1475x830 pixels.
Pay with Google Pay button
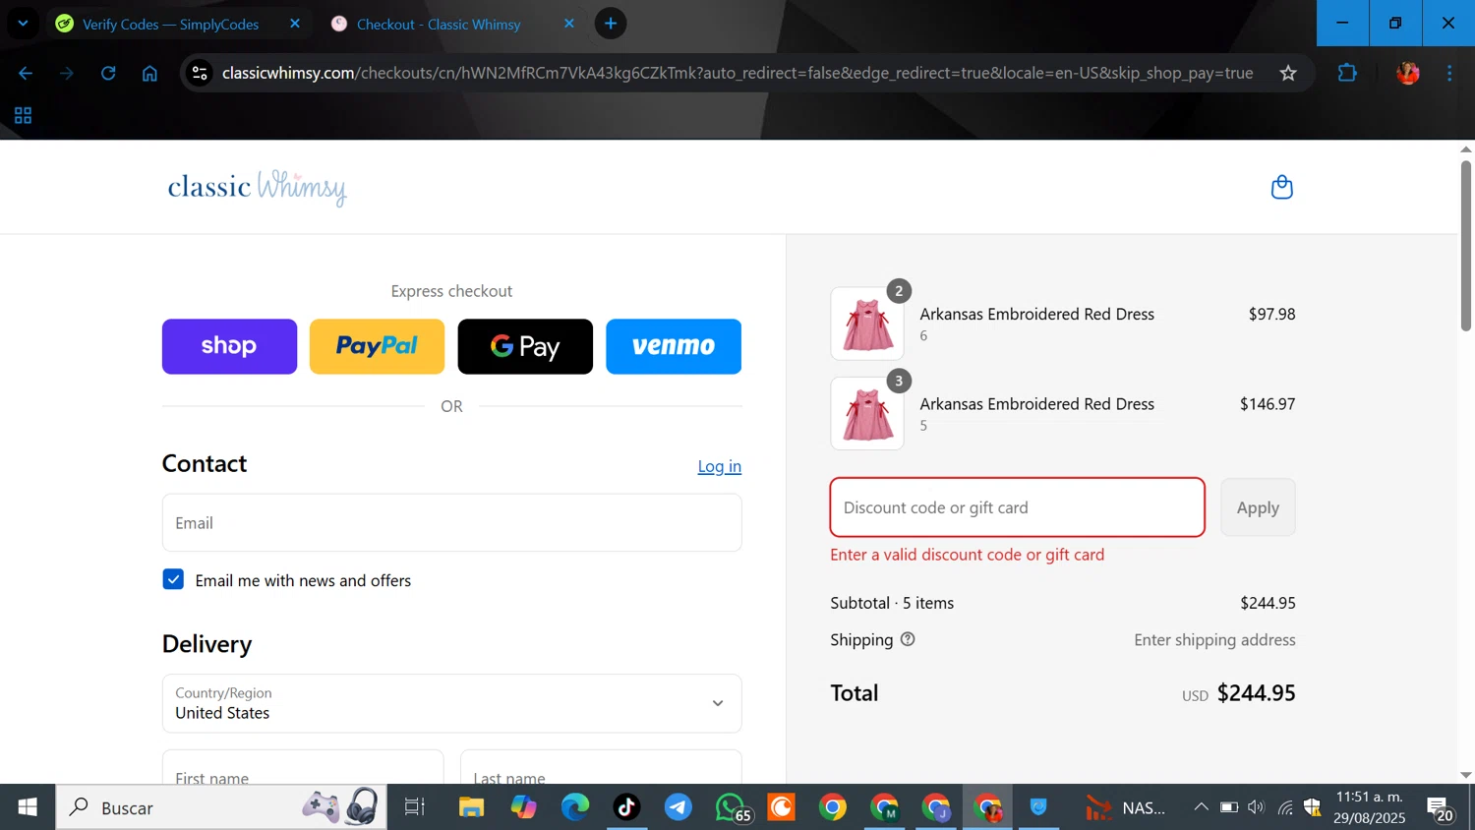coord(525,346)
